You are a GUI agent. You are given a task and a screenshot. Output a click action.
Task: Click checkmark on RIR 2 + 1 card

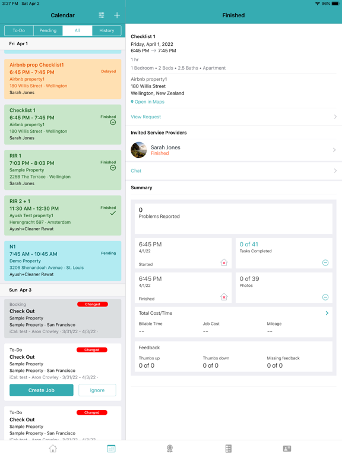tap(113, 213)
